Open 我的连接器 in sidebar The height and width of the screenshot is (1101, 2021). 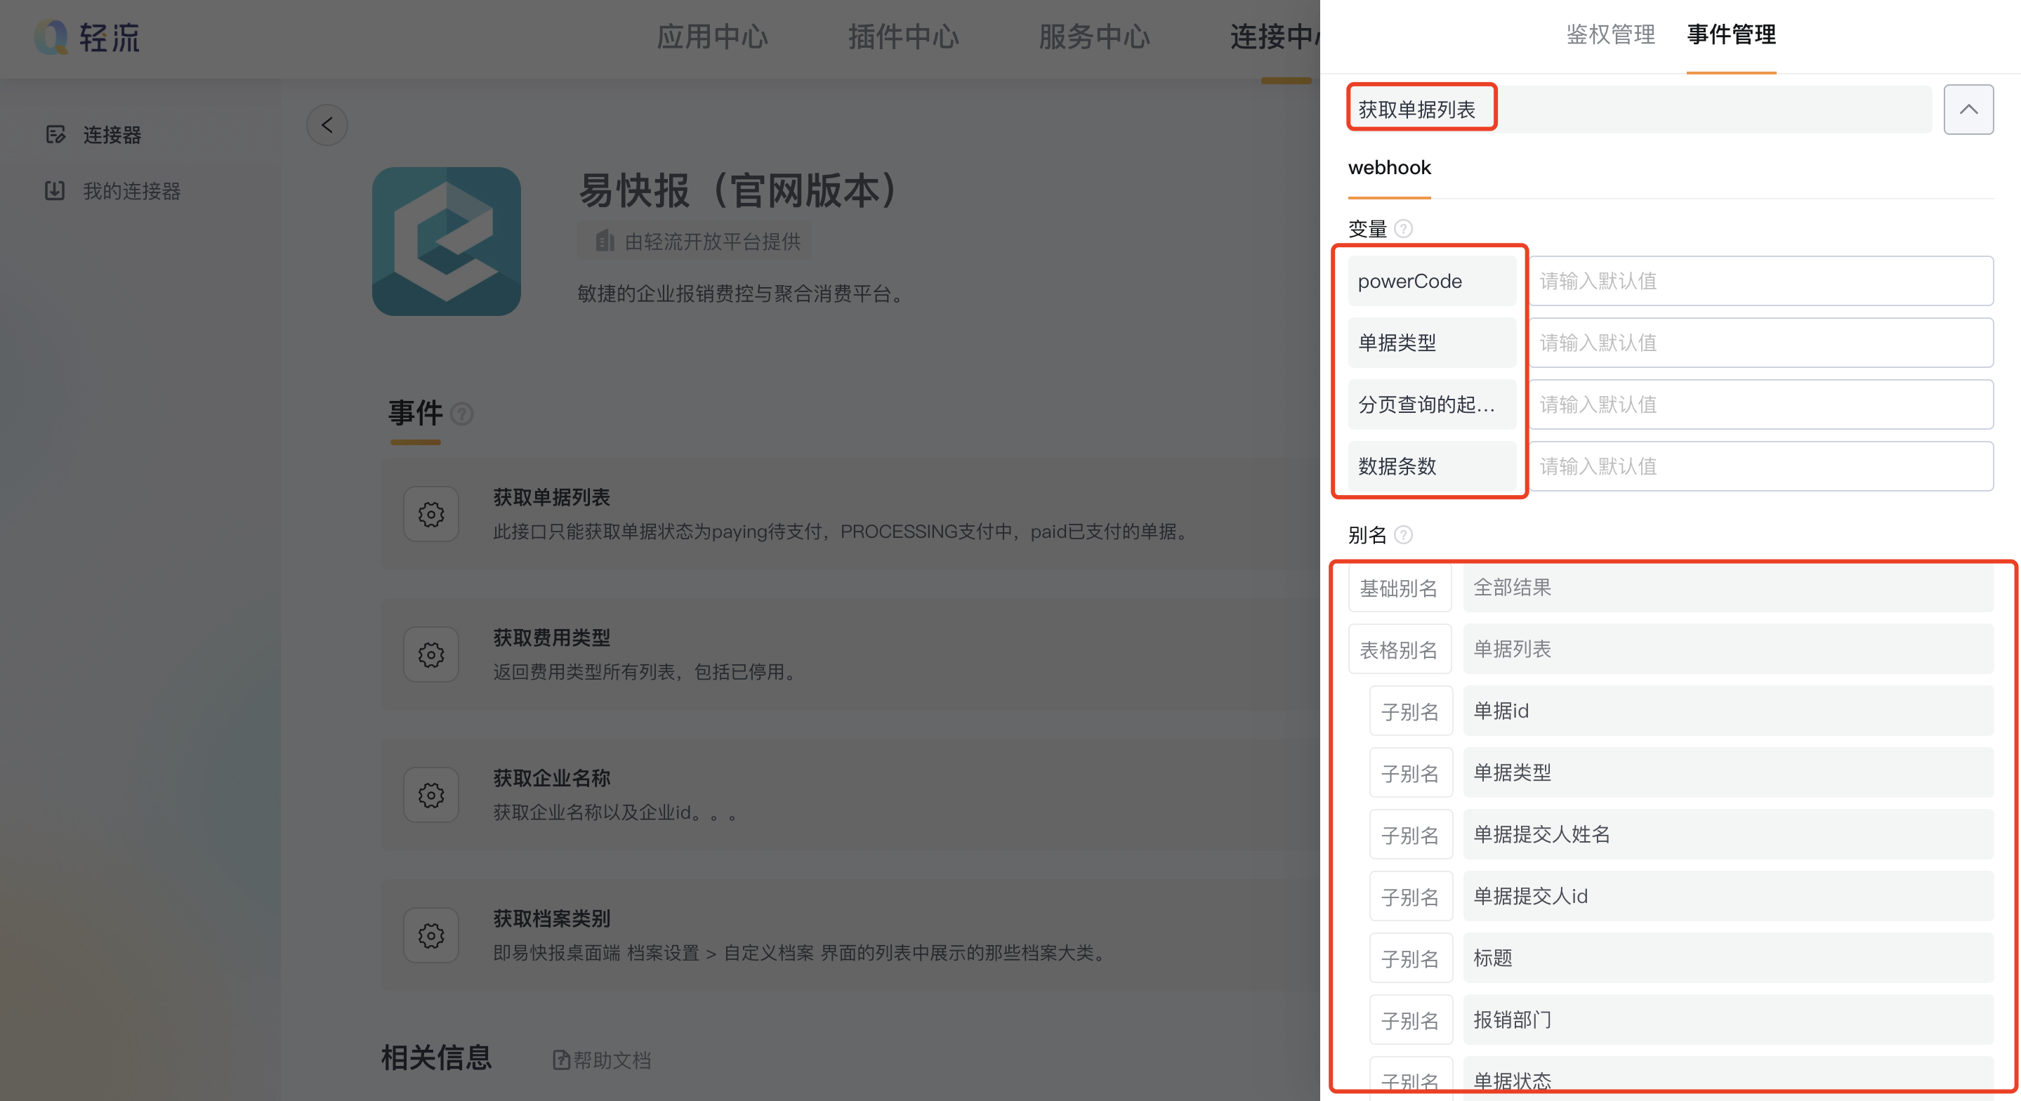132,191
